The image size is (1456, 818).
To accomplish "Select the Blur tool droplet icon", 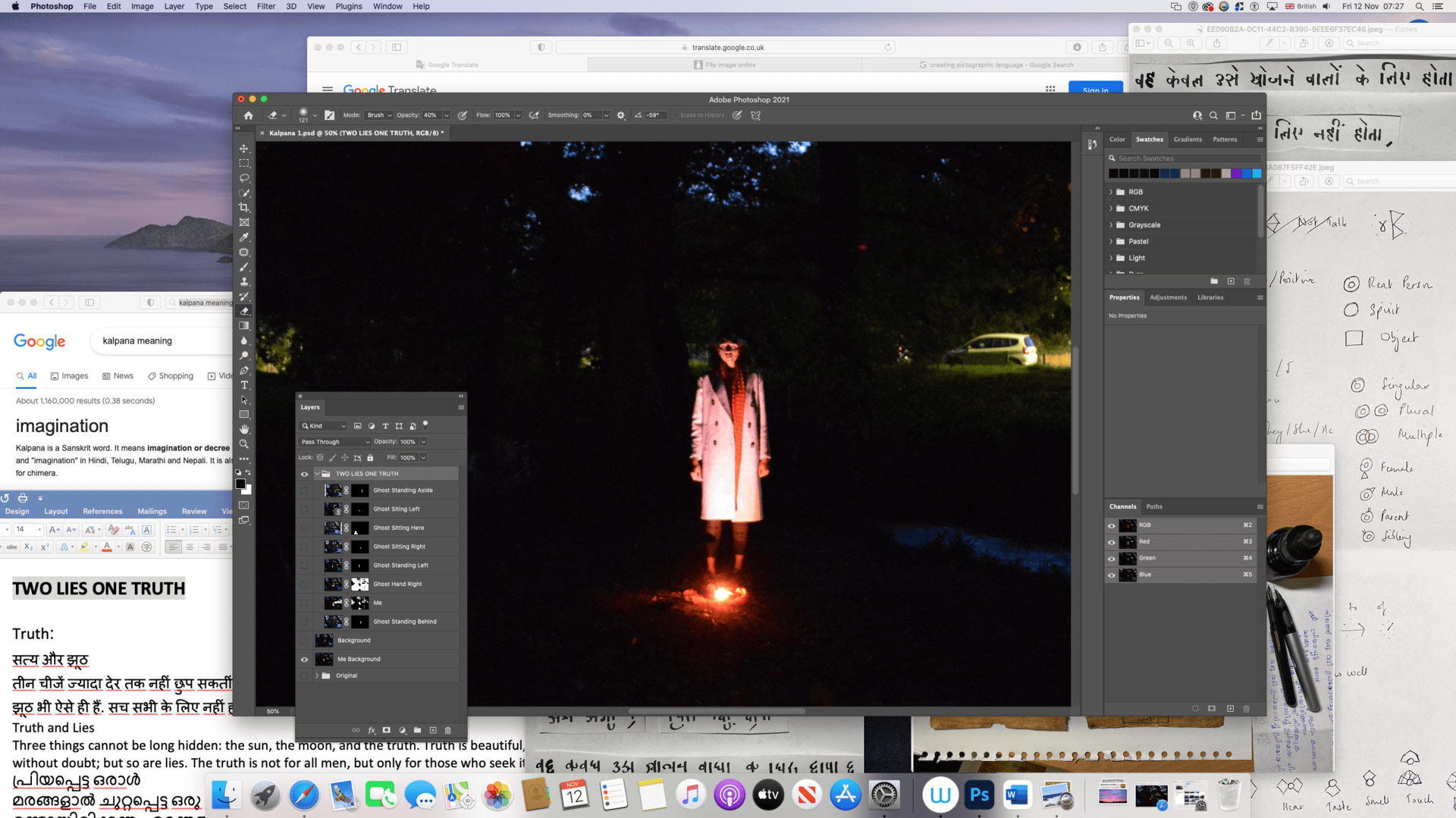I will click(244, 340).
